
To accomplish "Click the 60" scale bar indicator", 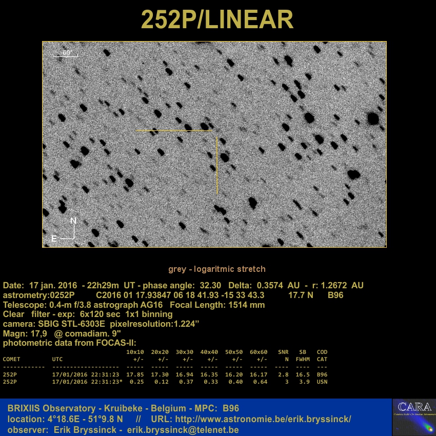I will (x=66, y=53).
